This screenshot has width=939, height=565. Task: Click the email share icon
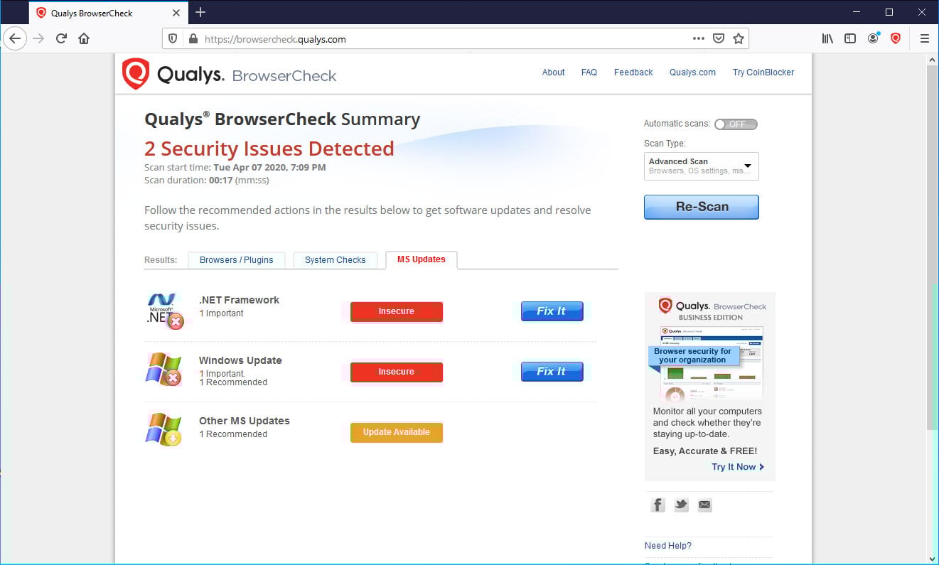(x=704, y=505)
